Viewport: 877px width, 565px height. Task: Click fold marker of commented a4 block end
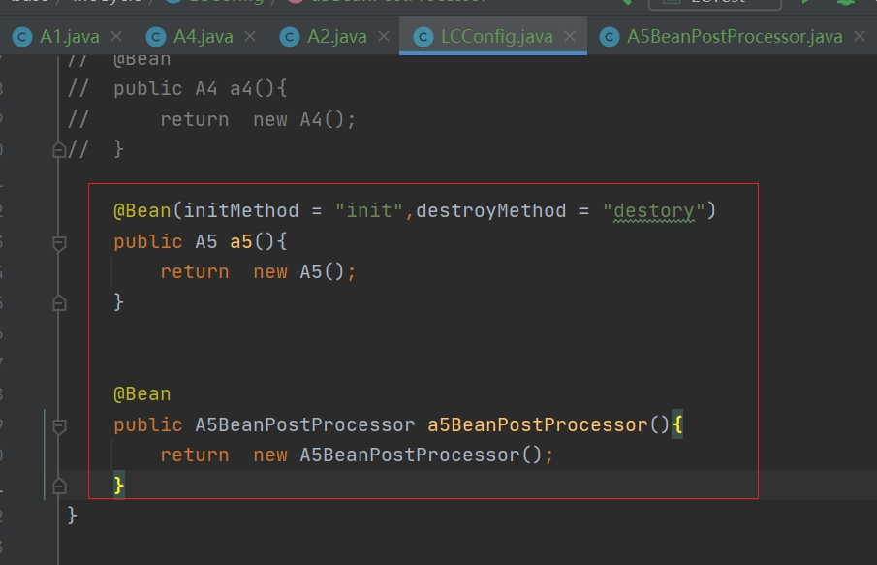point(59,150)
